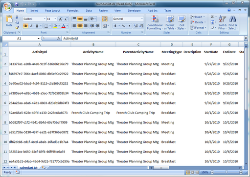Open Sort & Filter menu

coord(223,22)
